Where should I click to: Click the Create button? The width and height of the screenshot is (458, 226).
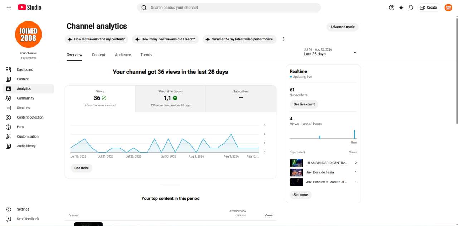(429, 8)
